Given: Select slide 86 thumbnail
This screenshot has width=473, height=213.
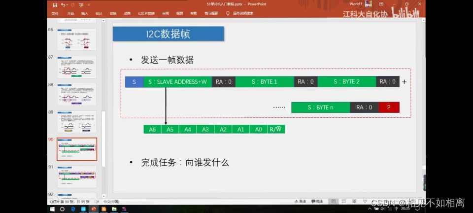Looking at the screenshot, I should [77, 39].
